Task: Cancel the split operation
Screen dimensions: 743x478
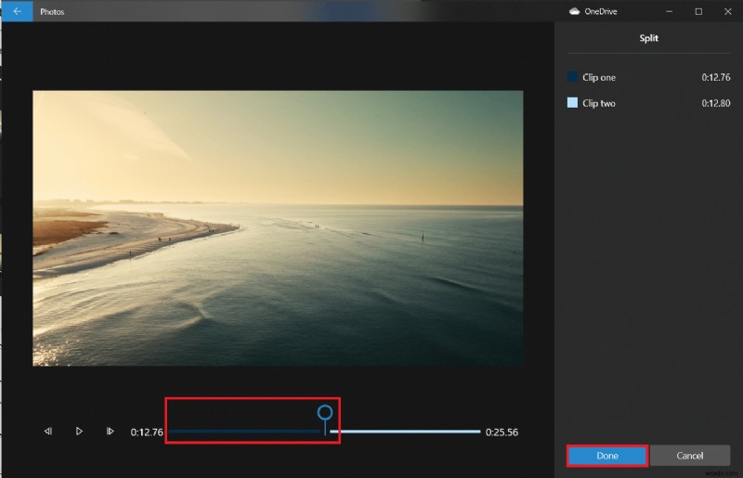Action: (x=689, y=456)
